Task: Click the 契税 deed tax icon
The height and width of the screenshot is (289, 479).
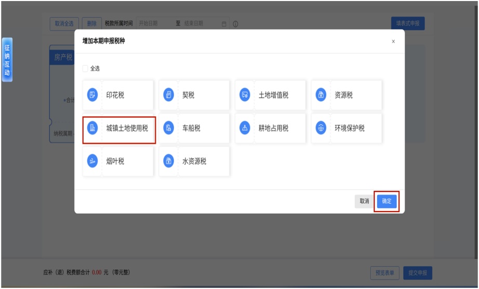Action: click(x=168, y=95)
